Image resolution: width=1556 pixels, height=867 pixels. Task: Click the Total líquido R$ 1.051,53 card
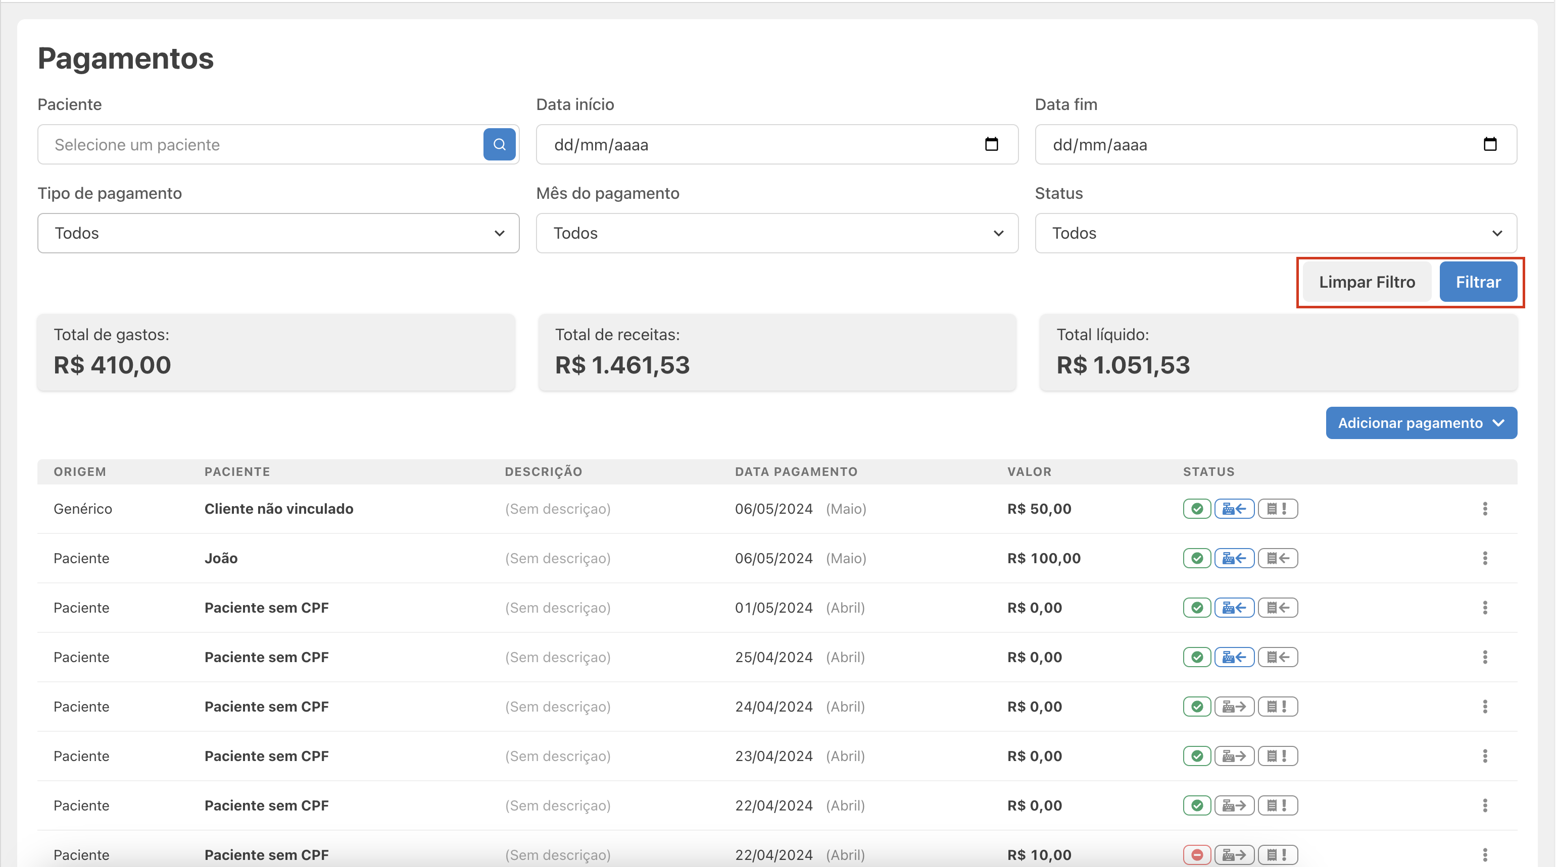click(x=1278, y=352)
